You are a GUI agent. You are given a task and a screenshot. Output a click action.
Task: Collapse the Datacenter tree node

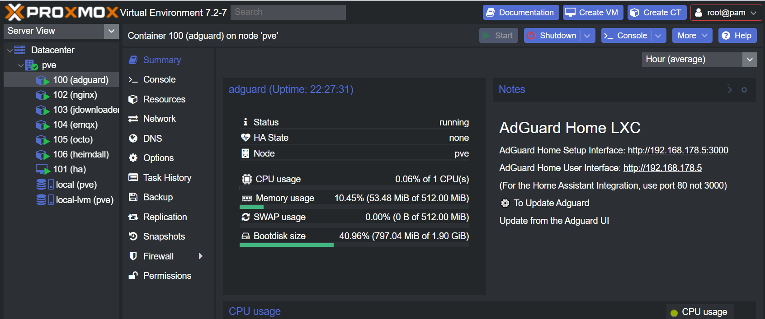[x=9, y=50]
